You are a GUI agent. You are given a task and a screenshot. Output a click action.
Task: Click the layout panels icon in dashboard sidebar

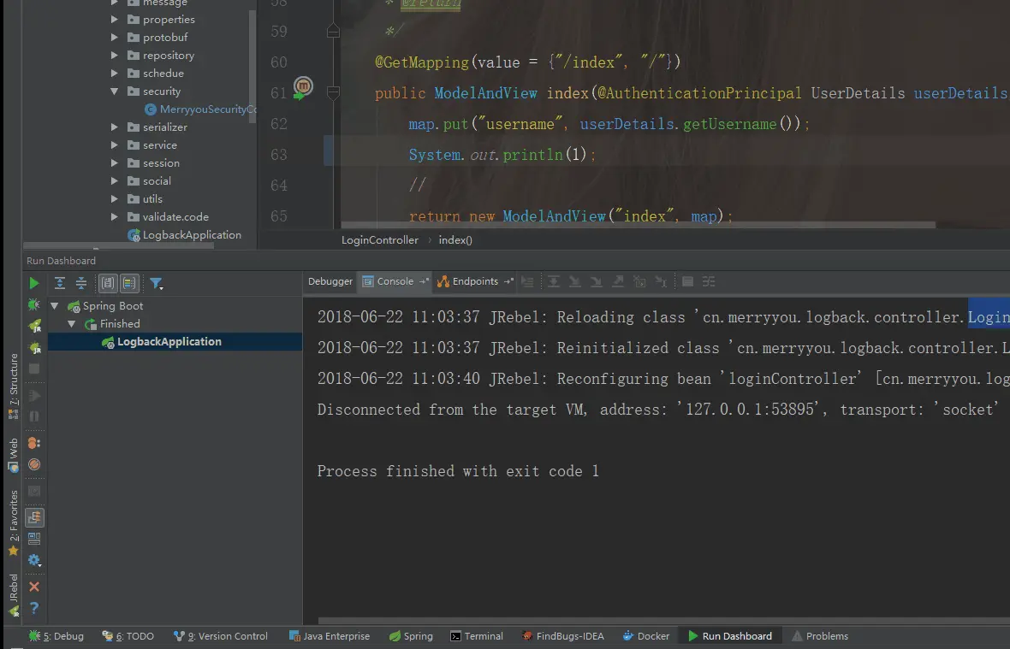pos(34,539)
